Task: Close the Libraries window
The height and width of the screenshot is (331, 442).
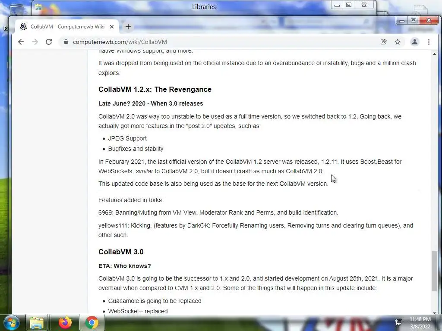Action: [364, 5]
